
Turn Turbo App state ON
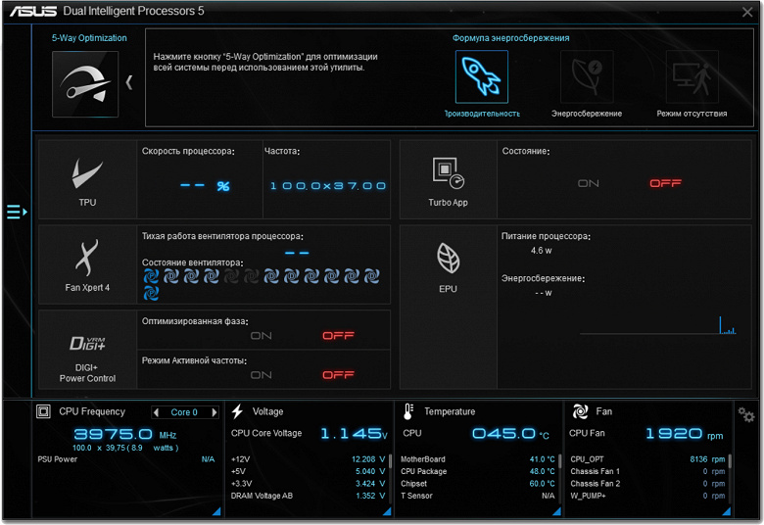click(x=588, y=183)
